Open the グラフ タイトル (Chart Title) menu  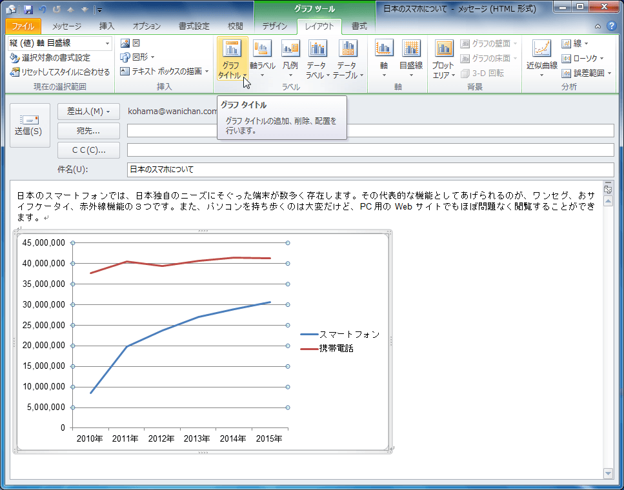pyautogui.click(x=232, y=60)
